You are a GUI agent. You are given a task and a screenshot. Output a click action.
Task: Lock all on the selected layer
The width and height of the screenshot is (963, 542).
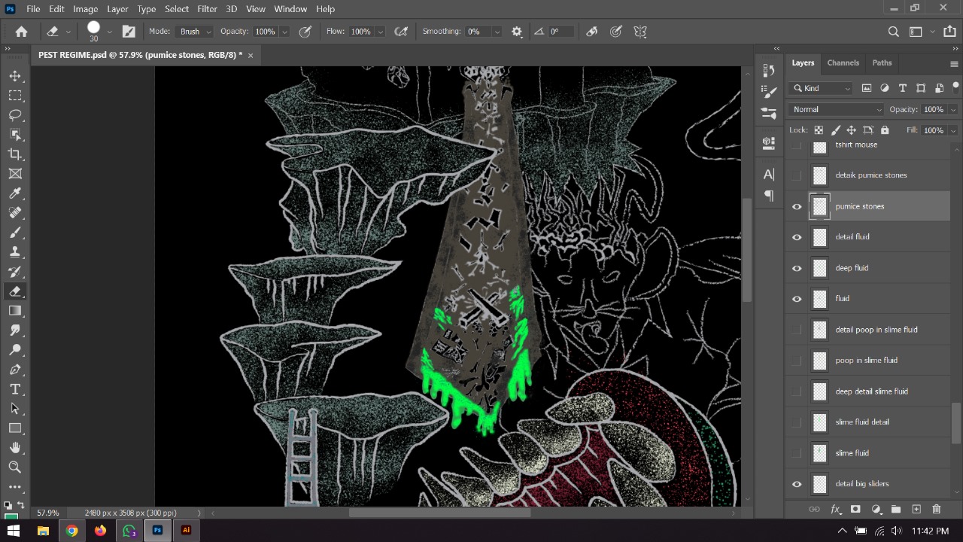pyautogui.click(x=885, y=130)
